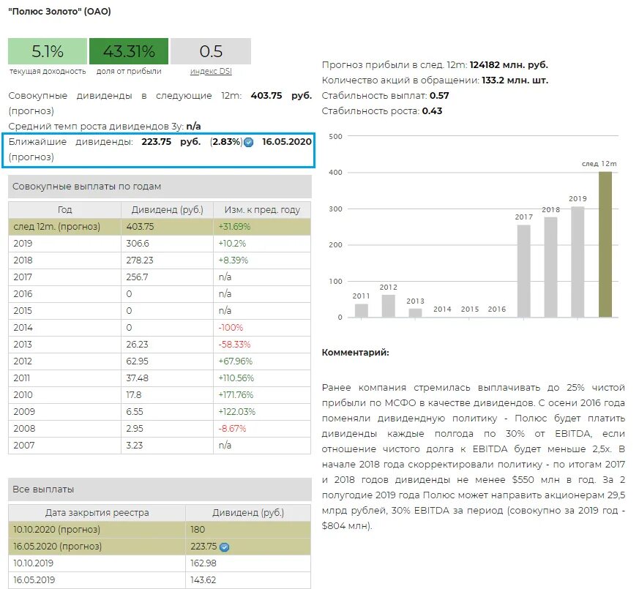Click the 223.75 руб. nearest dividend amount
Viewport: 639px width, 589px height.
click(x=171, y=142)
